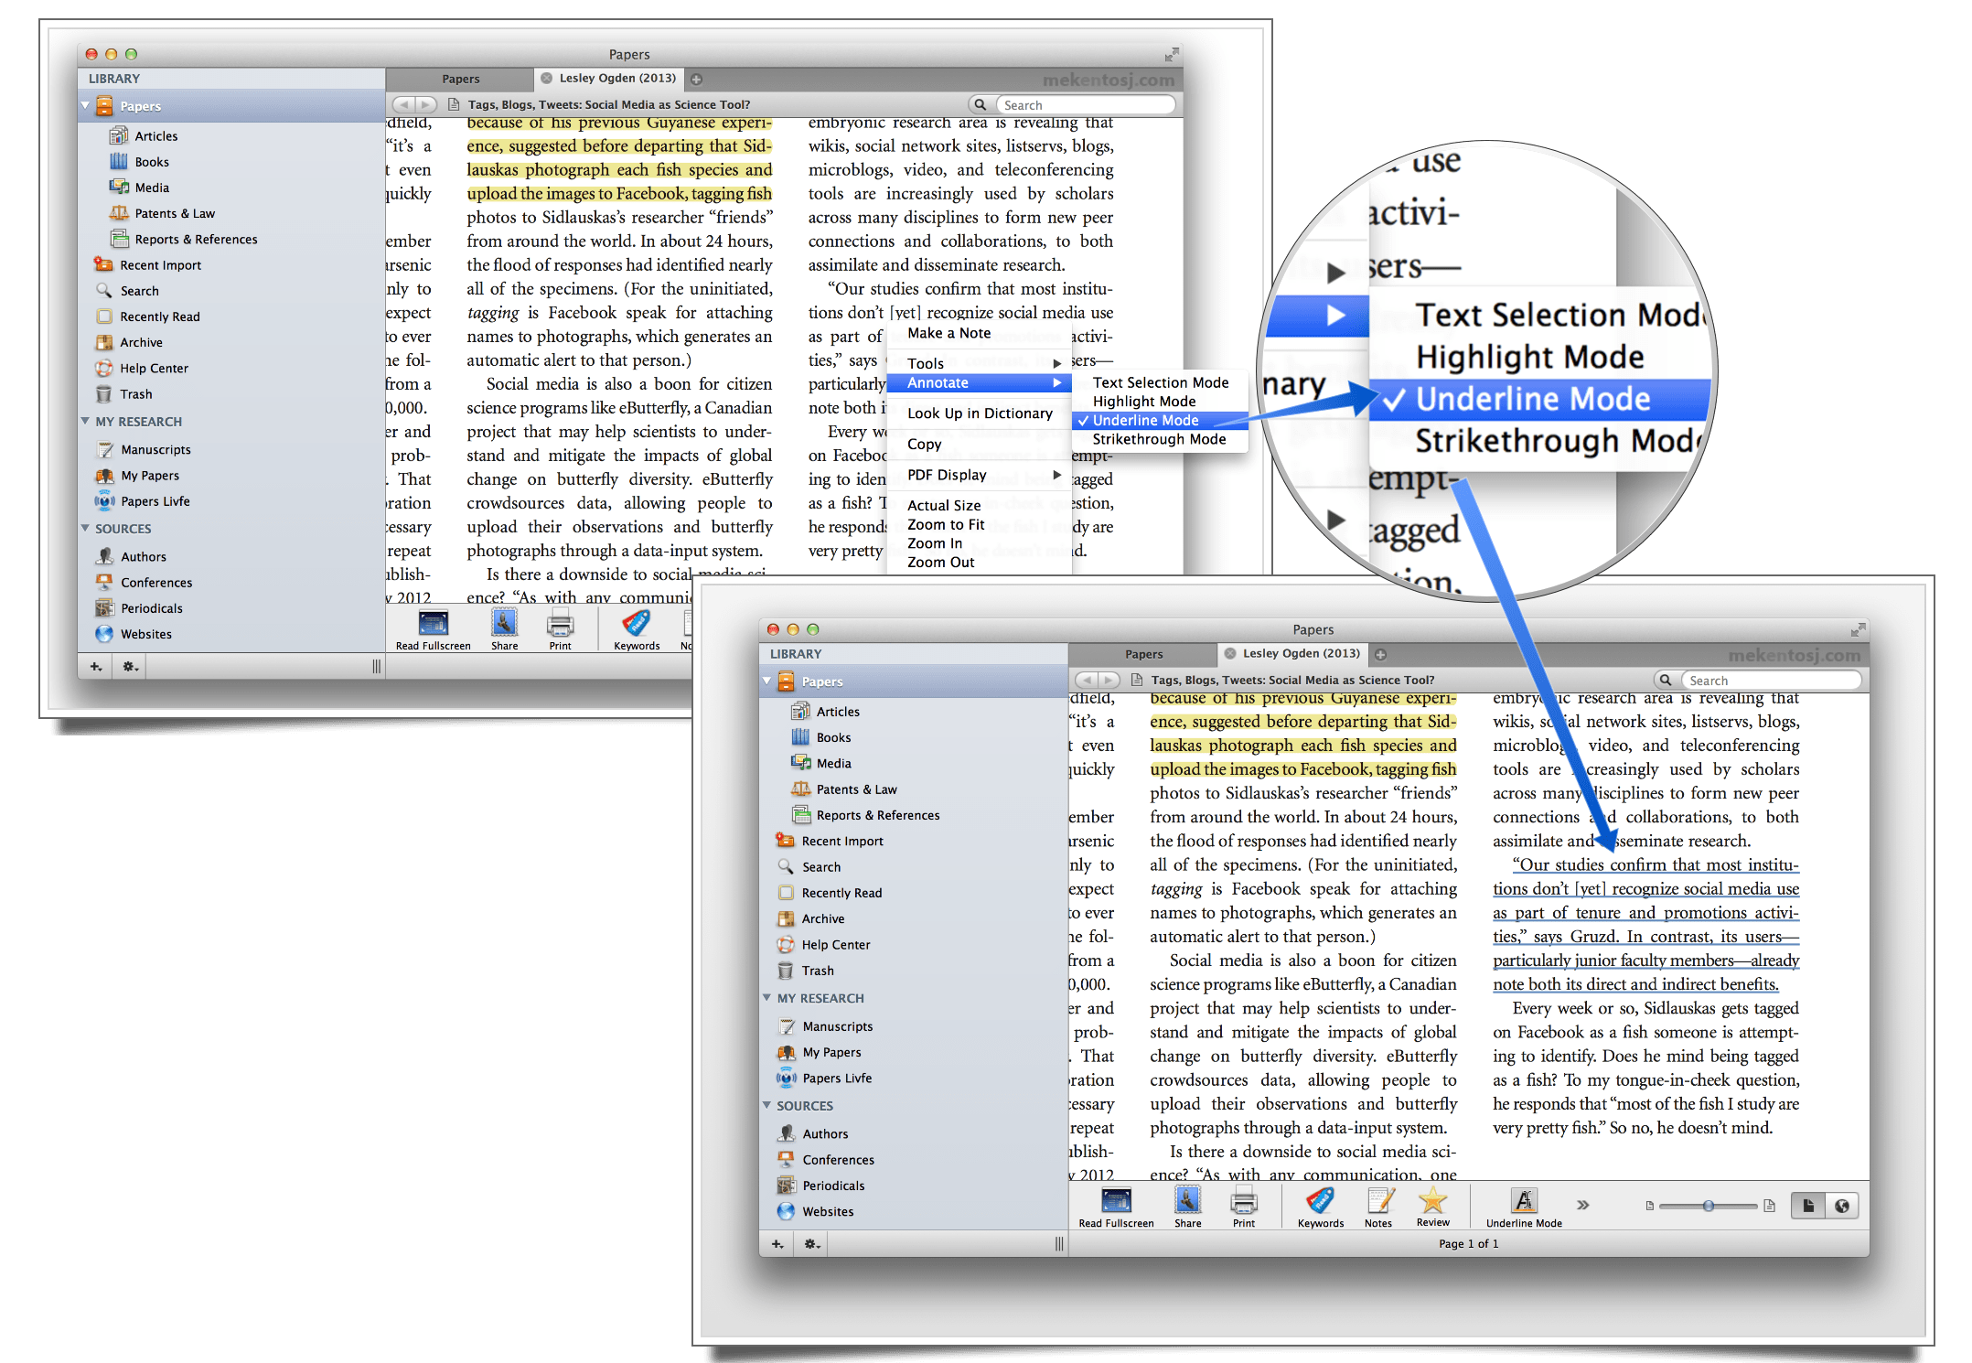Screen dimensions: 1972x1363
Task: Open Tools submenu in context menu
Action: click(978, 363)
